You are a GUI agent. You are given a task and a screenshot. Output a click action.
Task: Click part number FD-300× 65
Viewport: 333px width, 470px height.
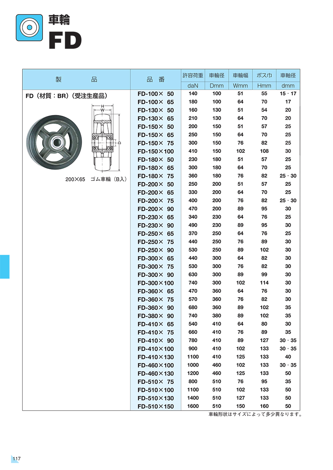click(155, 259)
